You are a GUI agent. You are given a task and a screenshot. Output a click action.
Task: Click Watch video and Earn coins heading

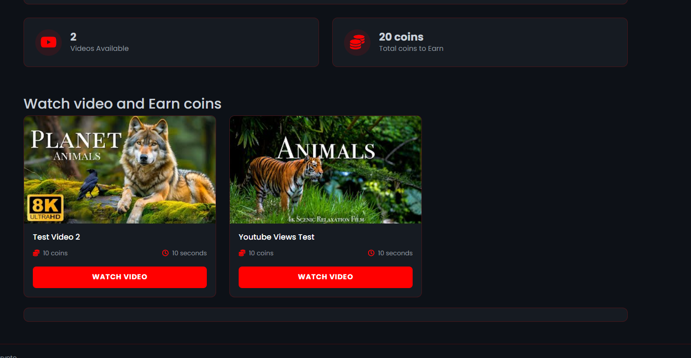click(123, 104)
